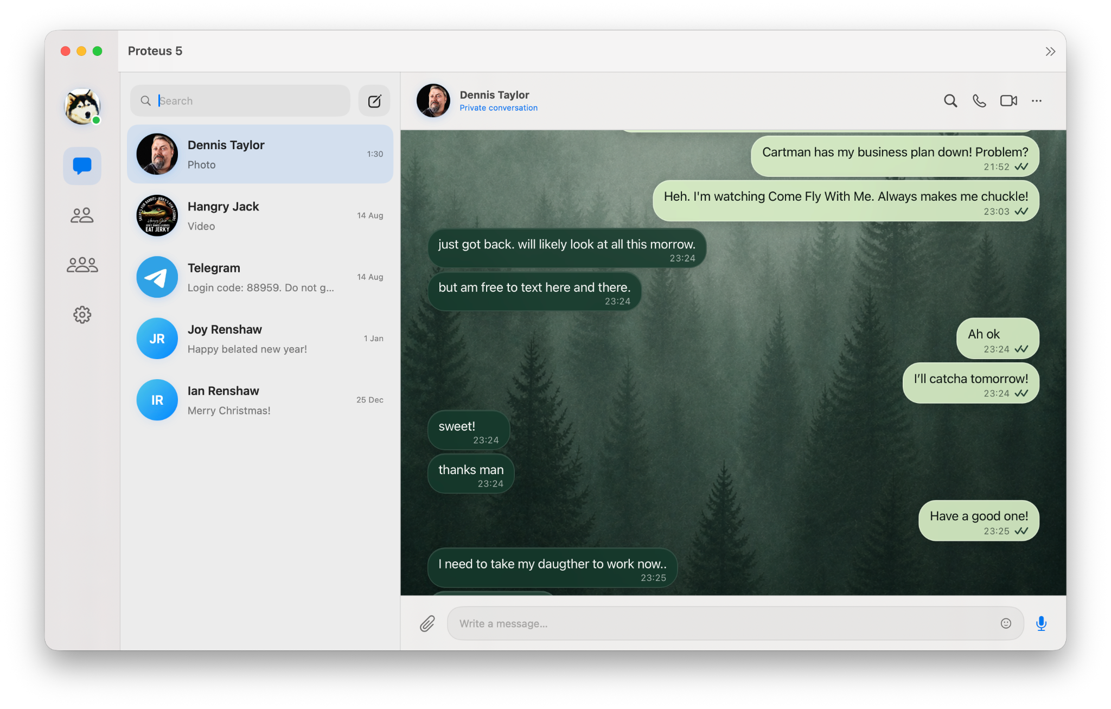
Task: Click the 'sweet!' message bubble
Action: (x=469, y=431)
